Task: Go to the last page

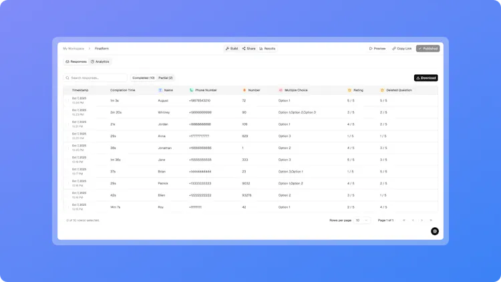Action: [431, 221]
